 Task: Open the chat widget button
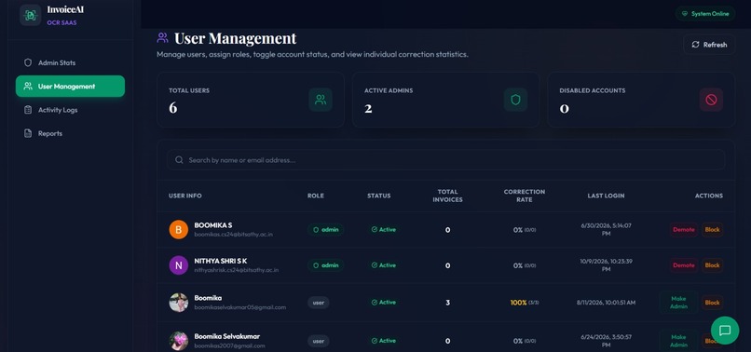(725, 331)
